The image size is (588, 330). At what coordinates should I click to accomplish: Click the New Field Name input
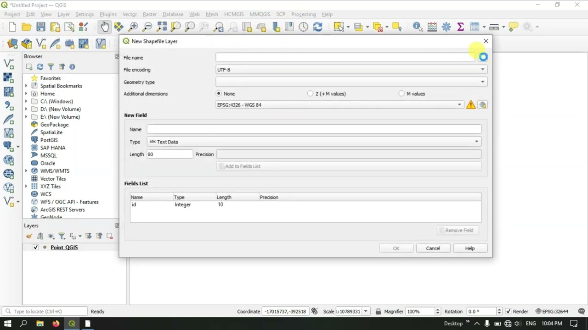[314, 129]
